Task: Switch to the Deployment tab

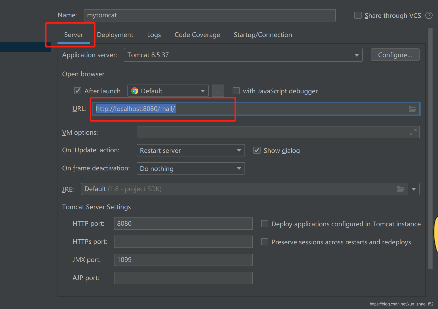Action: click(115, 35)
